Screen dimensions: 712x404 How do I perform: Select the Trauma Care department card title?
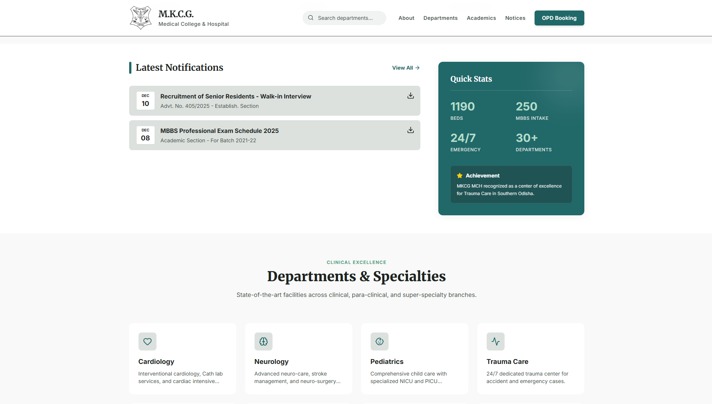point(507,362)
